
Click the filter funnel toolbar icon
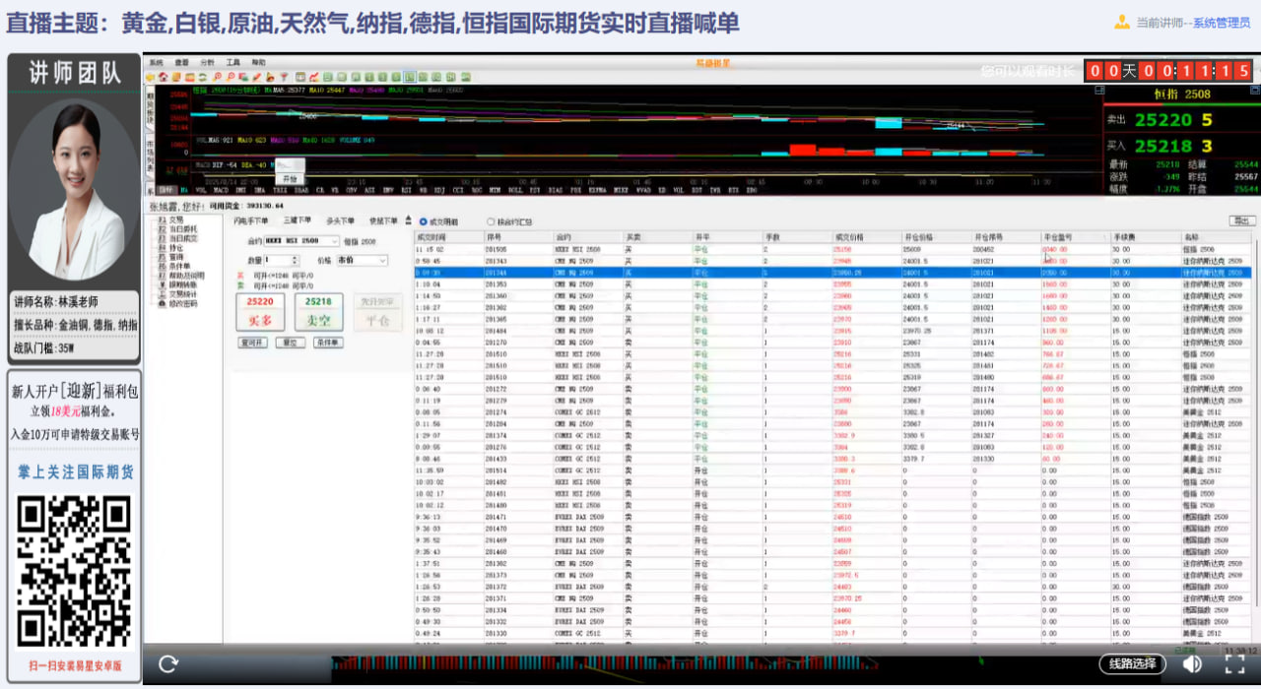point(284,77)
